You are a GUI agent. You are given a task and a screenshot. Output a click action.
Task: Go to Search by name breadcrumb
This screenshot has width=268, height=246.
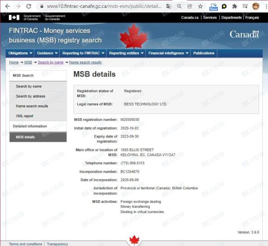[51, 62]
